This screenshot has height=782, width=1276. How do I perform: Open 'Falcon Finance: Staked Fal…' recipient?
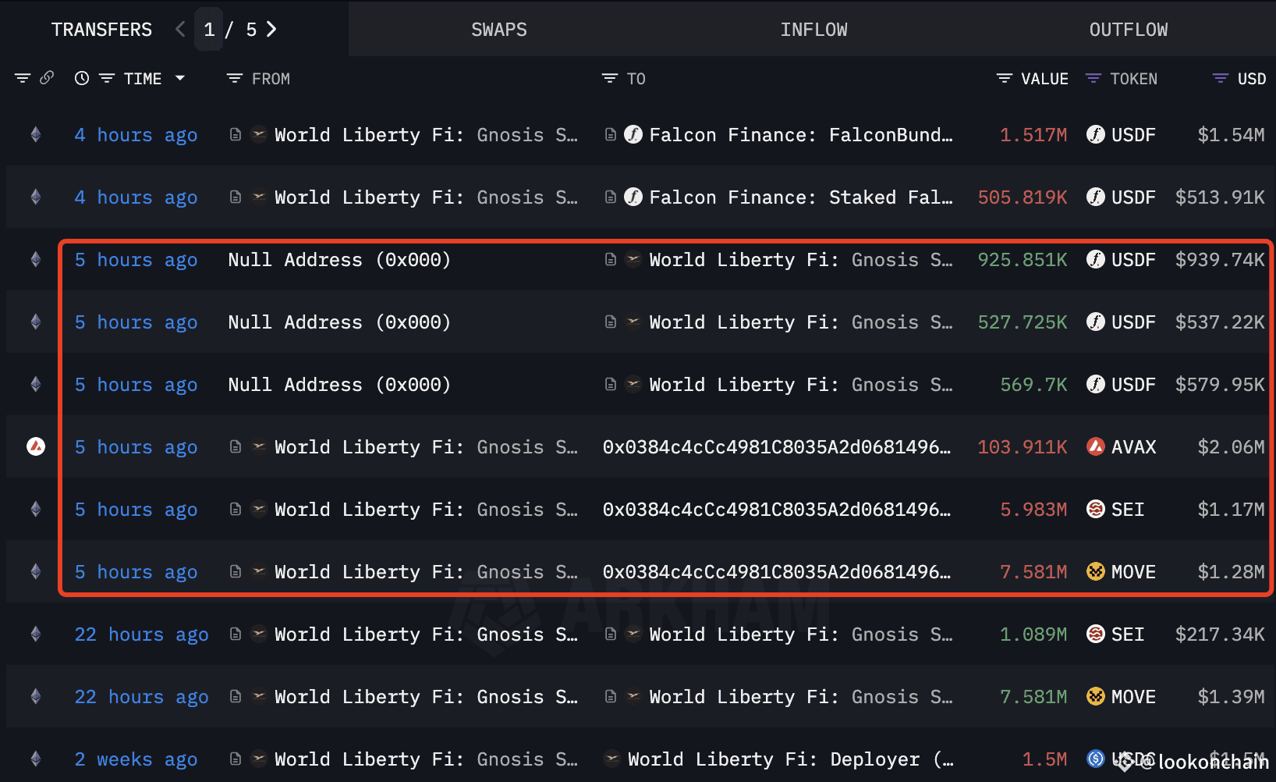coord(801,197)
